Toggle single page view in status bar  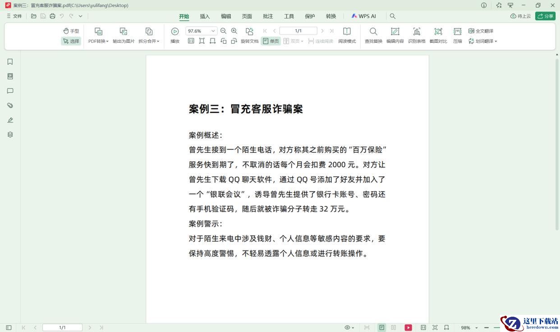[382, 327]
